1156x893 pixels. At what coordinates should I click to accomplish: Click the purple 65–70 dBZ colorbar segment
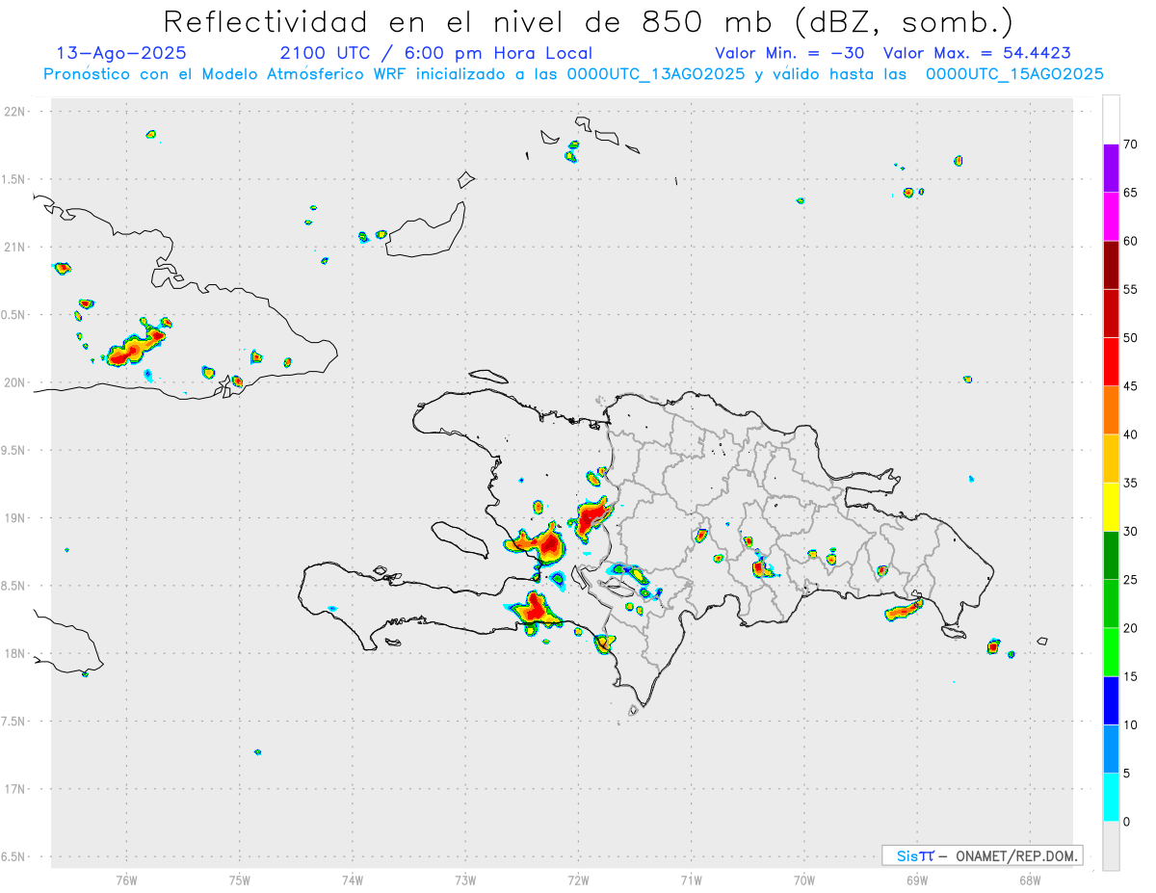(1111, 169)
